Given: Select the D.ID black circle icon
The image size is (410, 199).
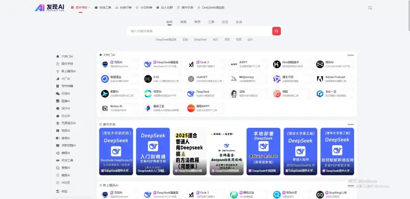Looking at the screenshot, I should click(x=148, y=79).
